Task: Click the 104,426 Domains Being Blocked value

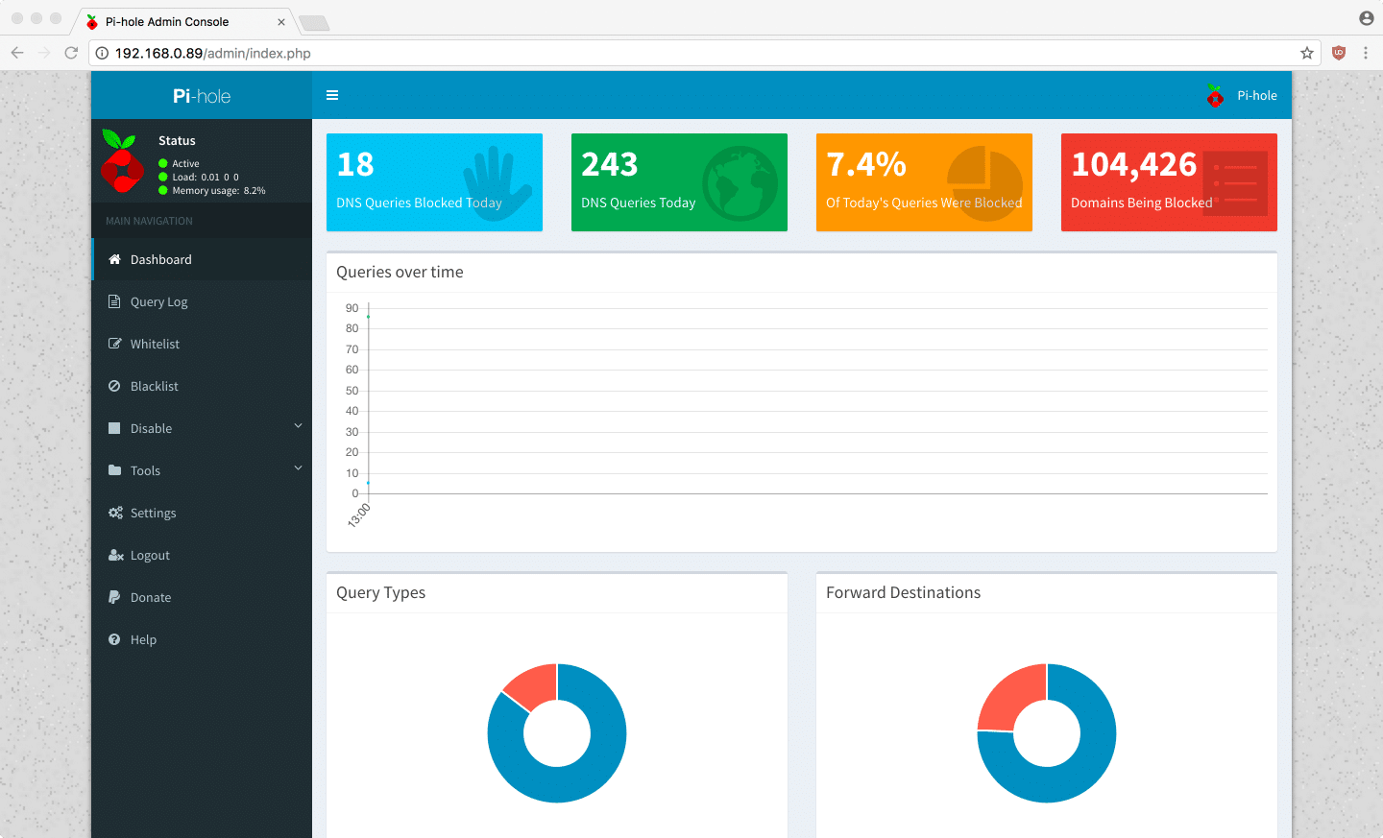Action: click(1134, 164)
